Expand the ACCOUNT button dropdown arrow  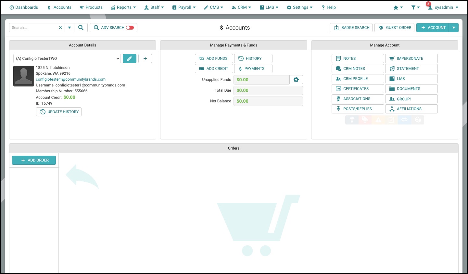454,28
